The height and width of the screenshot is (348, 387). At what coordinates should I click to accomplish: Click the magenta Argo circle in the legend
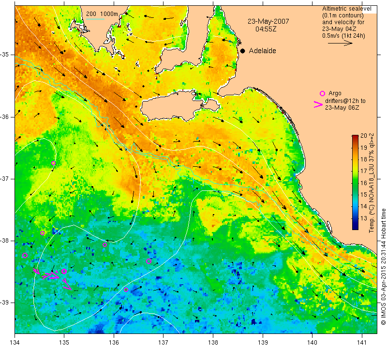(x=322, y=93)
